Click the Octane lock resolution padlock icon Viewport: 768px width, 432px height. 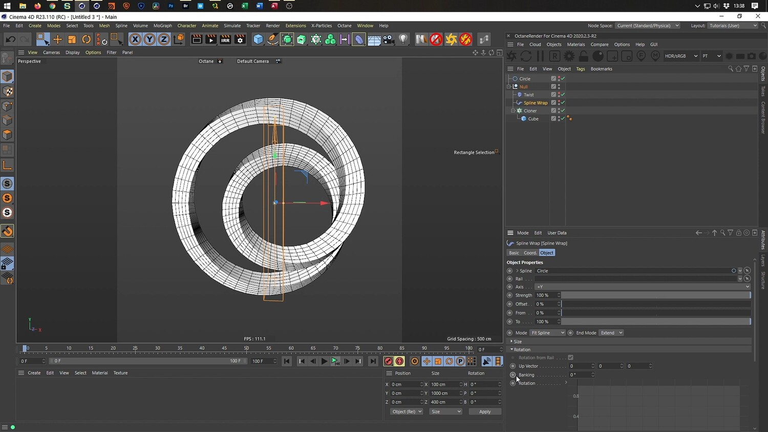(x=583, y=56)
